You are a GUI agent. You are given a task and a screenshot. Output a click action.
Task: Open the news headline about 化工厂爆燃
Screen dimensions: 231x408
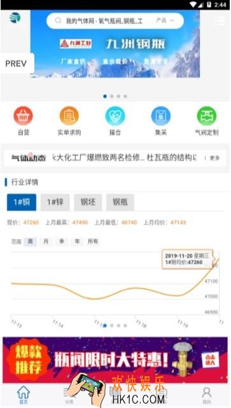click(x=99, y=158)
